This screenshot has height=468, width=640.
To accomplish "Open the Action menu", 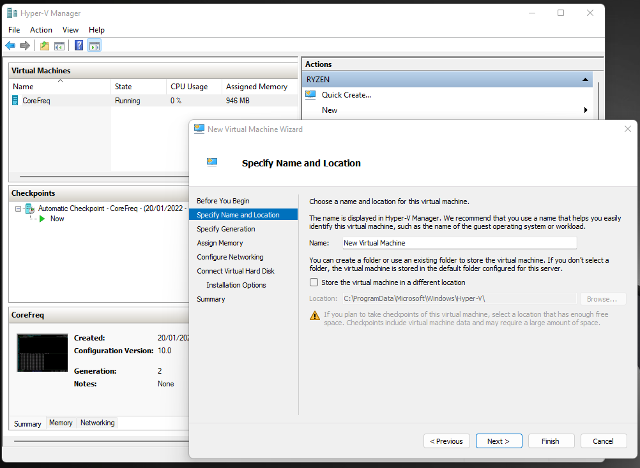I will click(42, 30).
